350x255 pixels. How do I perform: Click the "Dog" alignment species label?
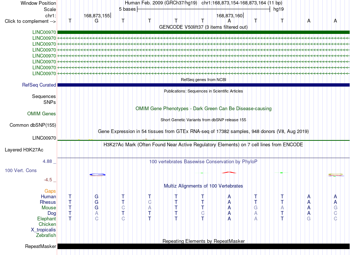[x=52, y=213]
